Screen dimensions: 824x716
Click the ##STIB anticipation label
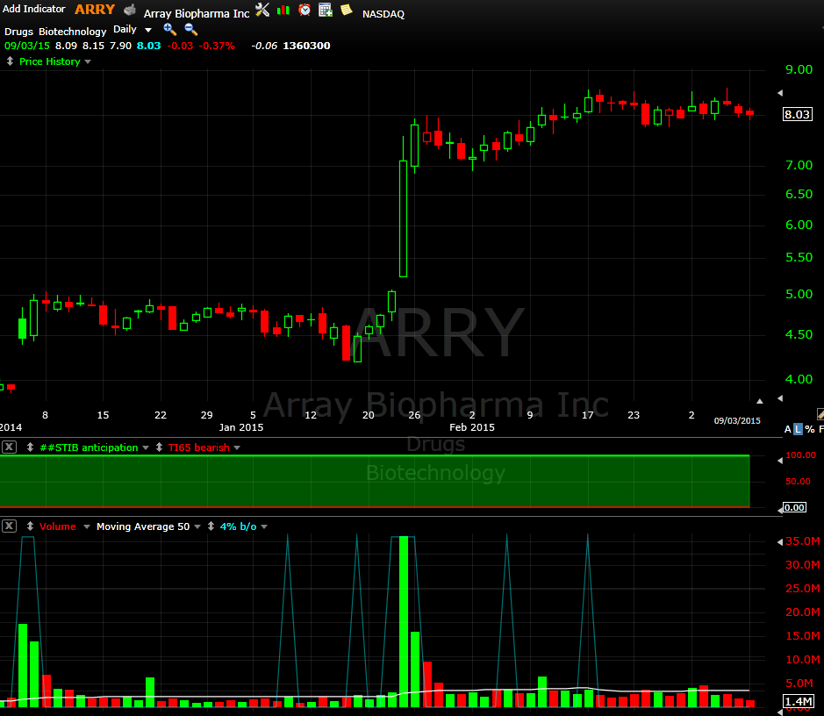[x=89, y=447]
